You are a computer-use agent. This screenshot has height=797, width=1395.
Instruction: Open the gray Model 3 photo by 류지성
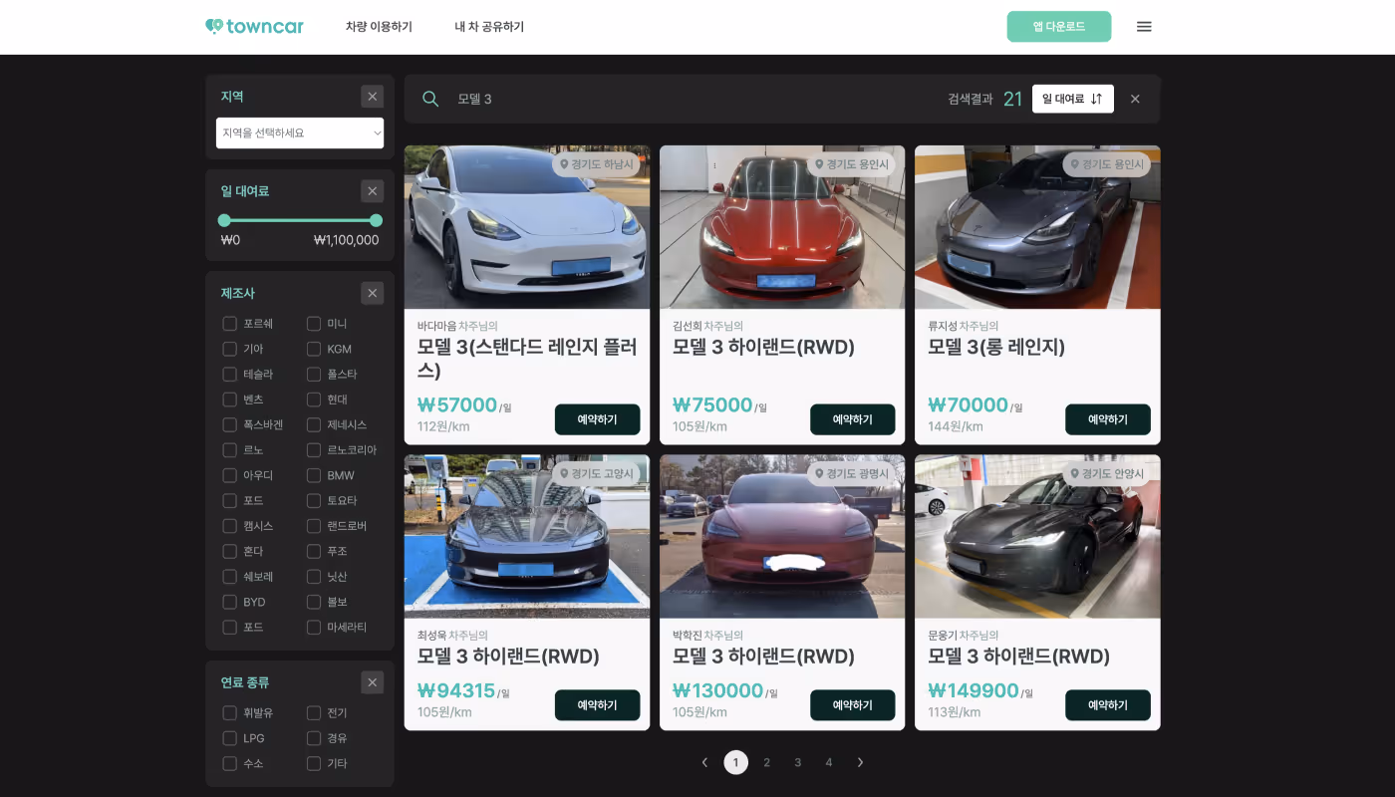[1037, 227]
